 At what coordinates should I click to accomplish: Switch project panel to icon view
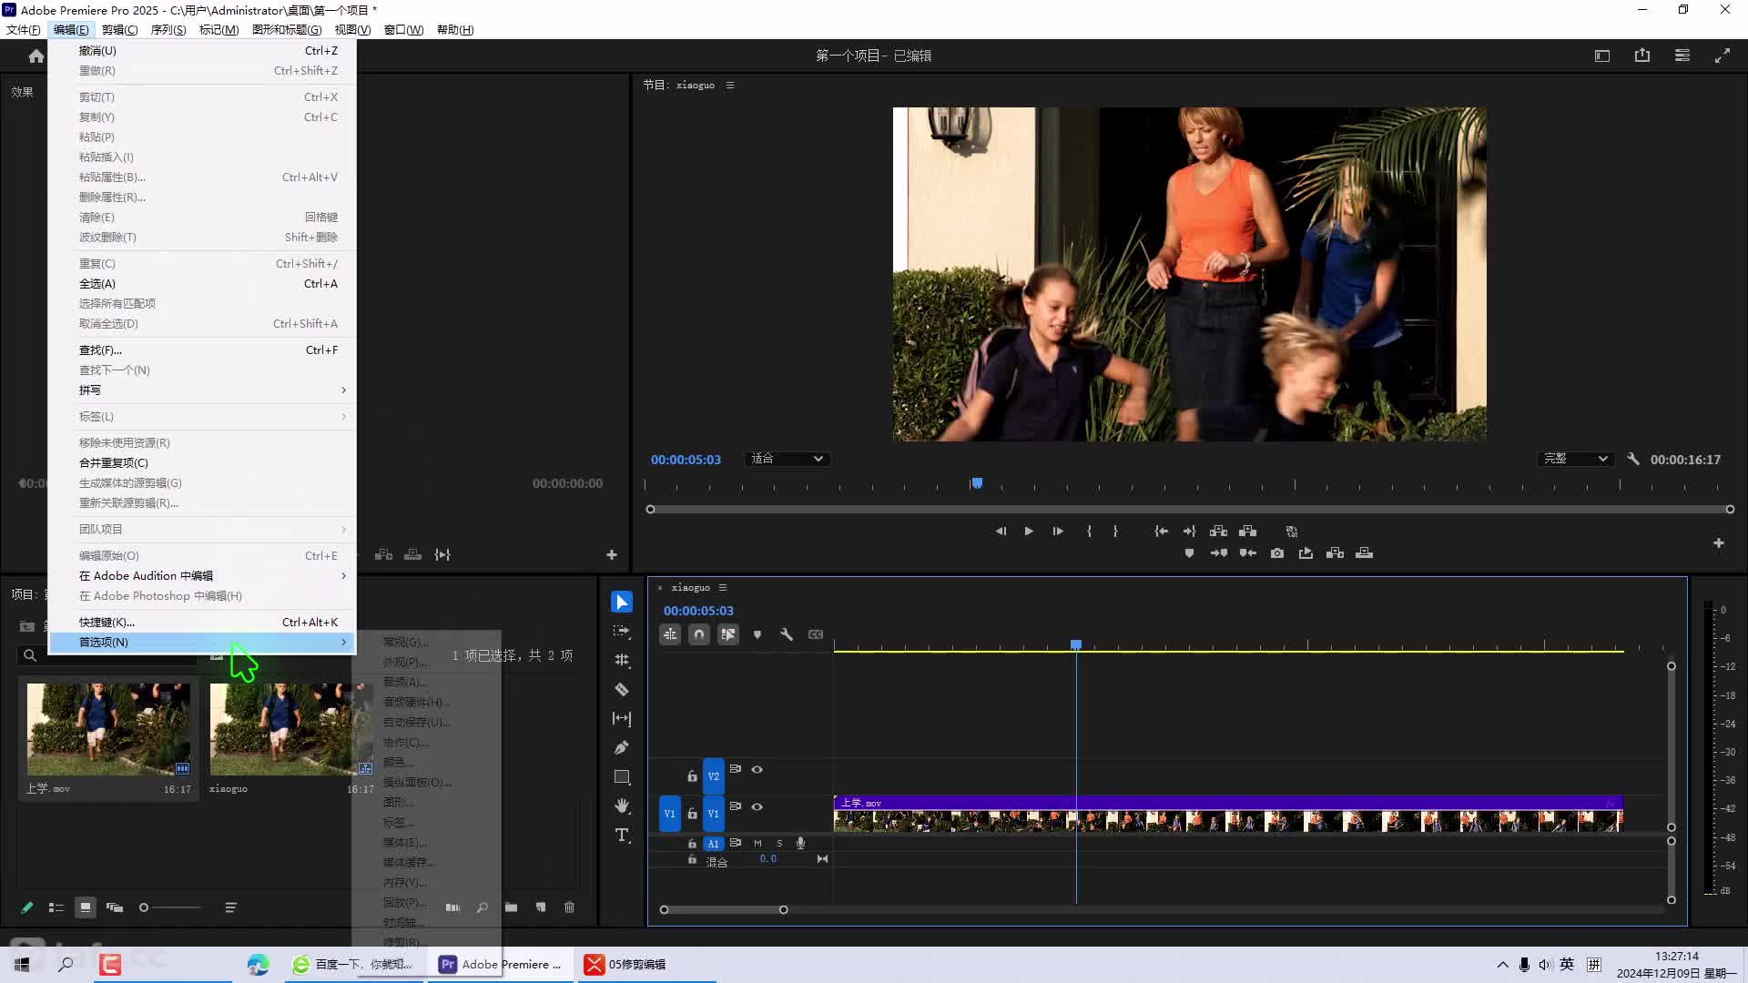86,907
